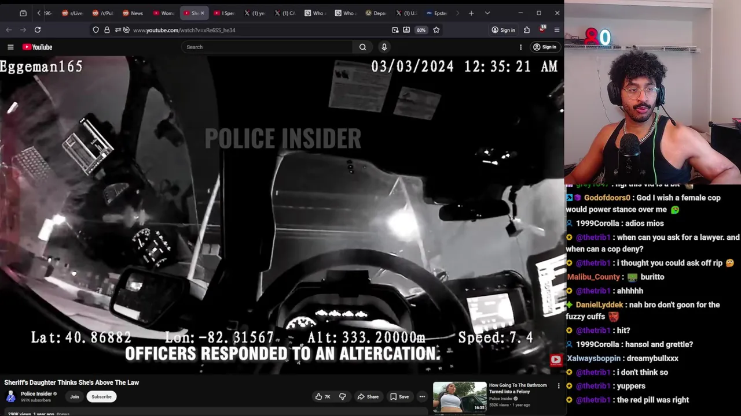Viewport: 741px width, 416px height.
Task: View site security via padlock icon
Action: tap(107, 29)
